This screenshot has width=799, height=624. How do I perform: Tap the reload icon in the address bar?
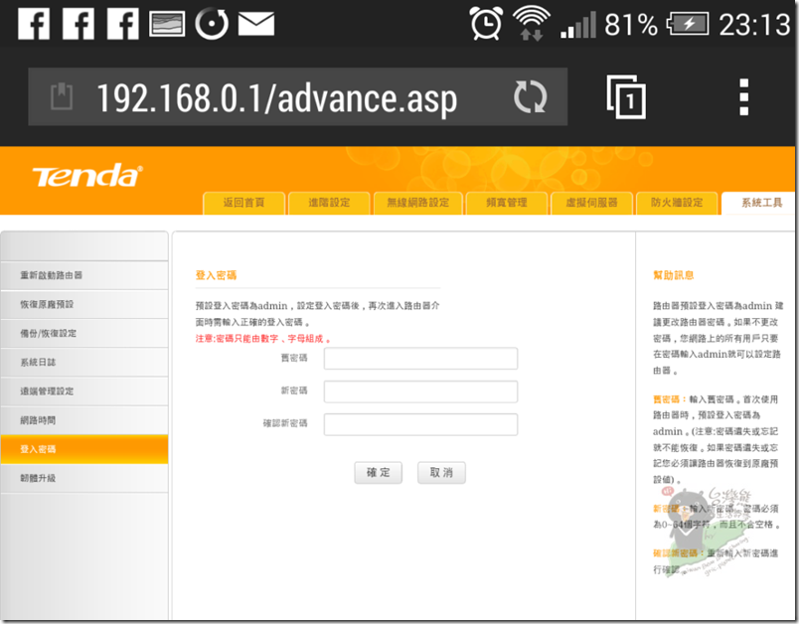[531, 96]
